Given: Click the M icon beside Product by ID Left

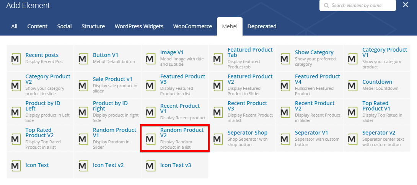Looking at the screenshot, I should pos(16,112).
